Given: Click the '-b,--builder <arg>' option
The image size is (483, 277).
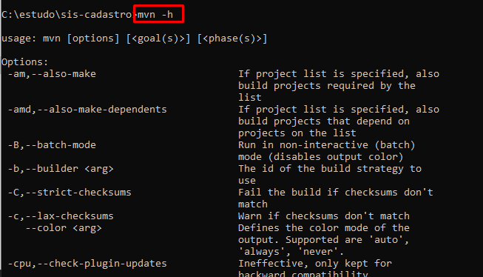Looking at the screenshot, I should 61,169.
